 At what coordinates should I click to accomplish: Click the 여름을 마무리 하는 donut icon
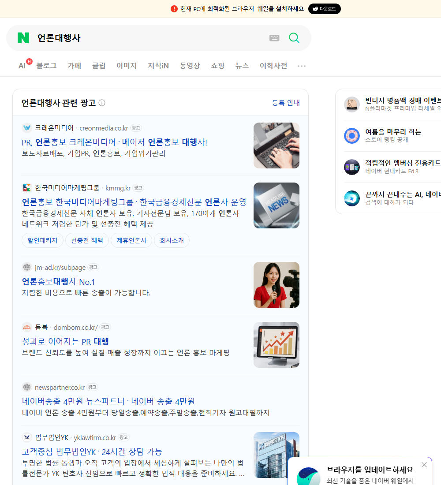click(x=352, y=135)
